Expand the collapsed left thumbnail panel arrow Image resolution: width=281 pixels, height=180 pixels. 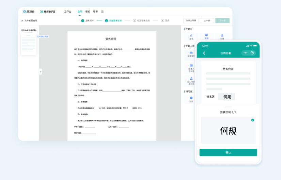[x=40, y=72]
